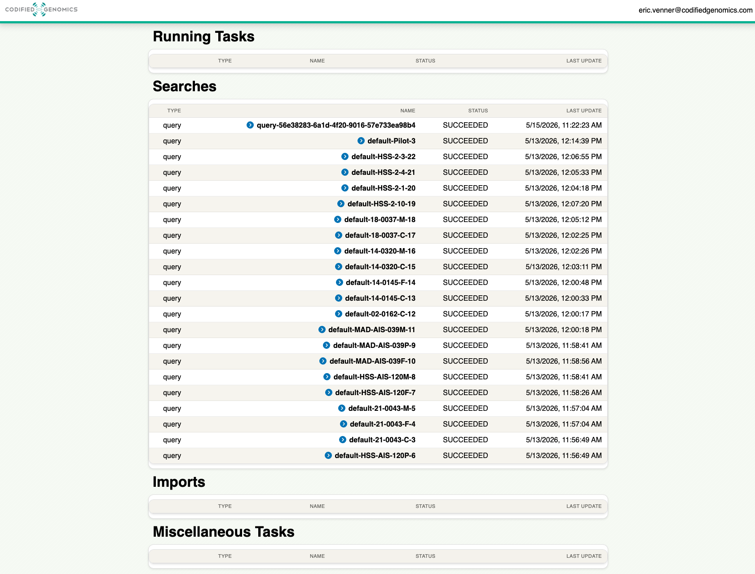Image resolution: width=755 pixels, height=574 pixels.
Task: Click the arrow icon beside default-14-0145-C-13
Action: [339, 298]
